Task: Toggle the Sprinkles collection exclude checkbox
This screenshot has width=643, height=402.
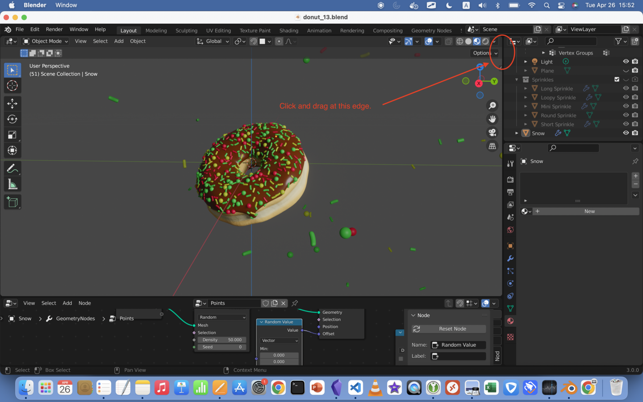Action: point(617,80)
